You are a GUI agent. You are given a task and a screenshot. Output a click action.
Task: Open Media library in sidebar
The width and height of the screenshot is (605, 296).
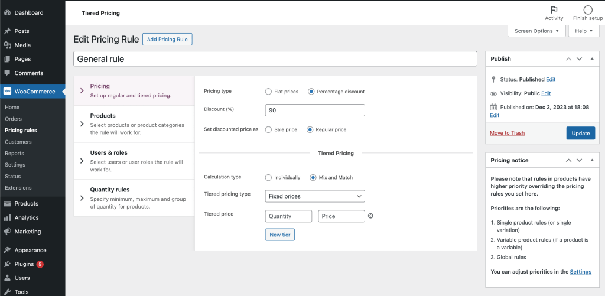coord(22,45)
